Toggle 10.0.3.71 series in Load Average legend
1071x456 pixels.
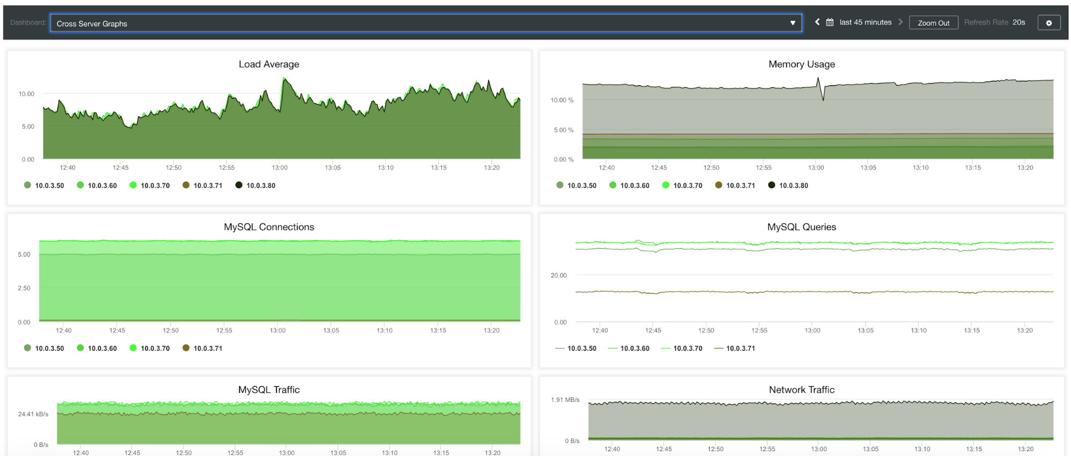click(x=203, y=185)
